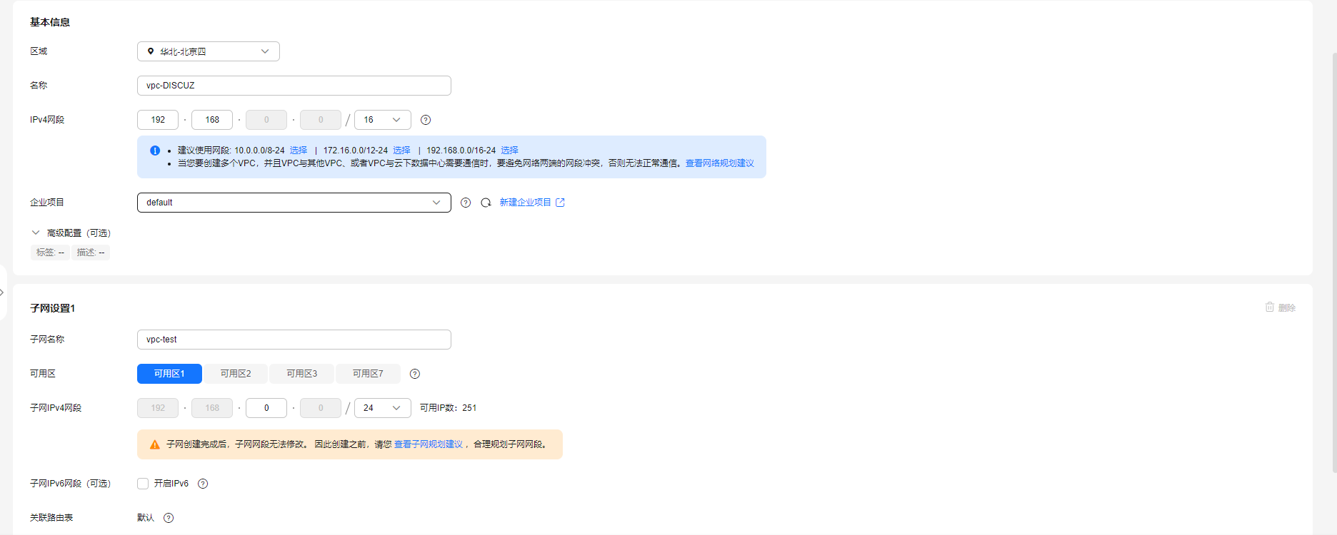Collapse the 高级配置 (可选) section
The width and height of the screenshot is (1337, 535).
71,233
